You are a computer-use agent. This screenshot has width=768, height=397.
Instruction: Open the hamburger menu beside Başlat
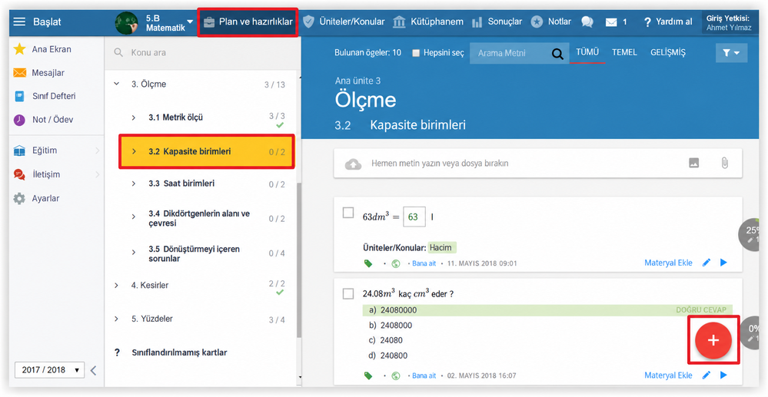click(19, 22)
